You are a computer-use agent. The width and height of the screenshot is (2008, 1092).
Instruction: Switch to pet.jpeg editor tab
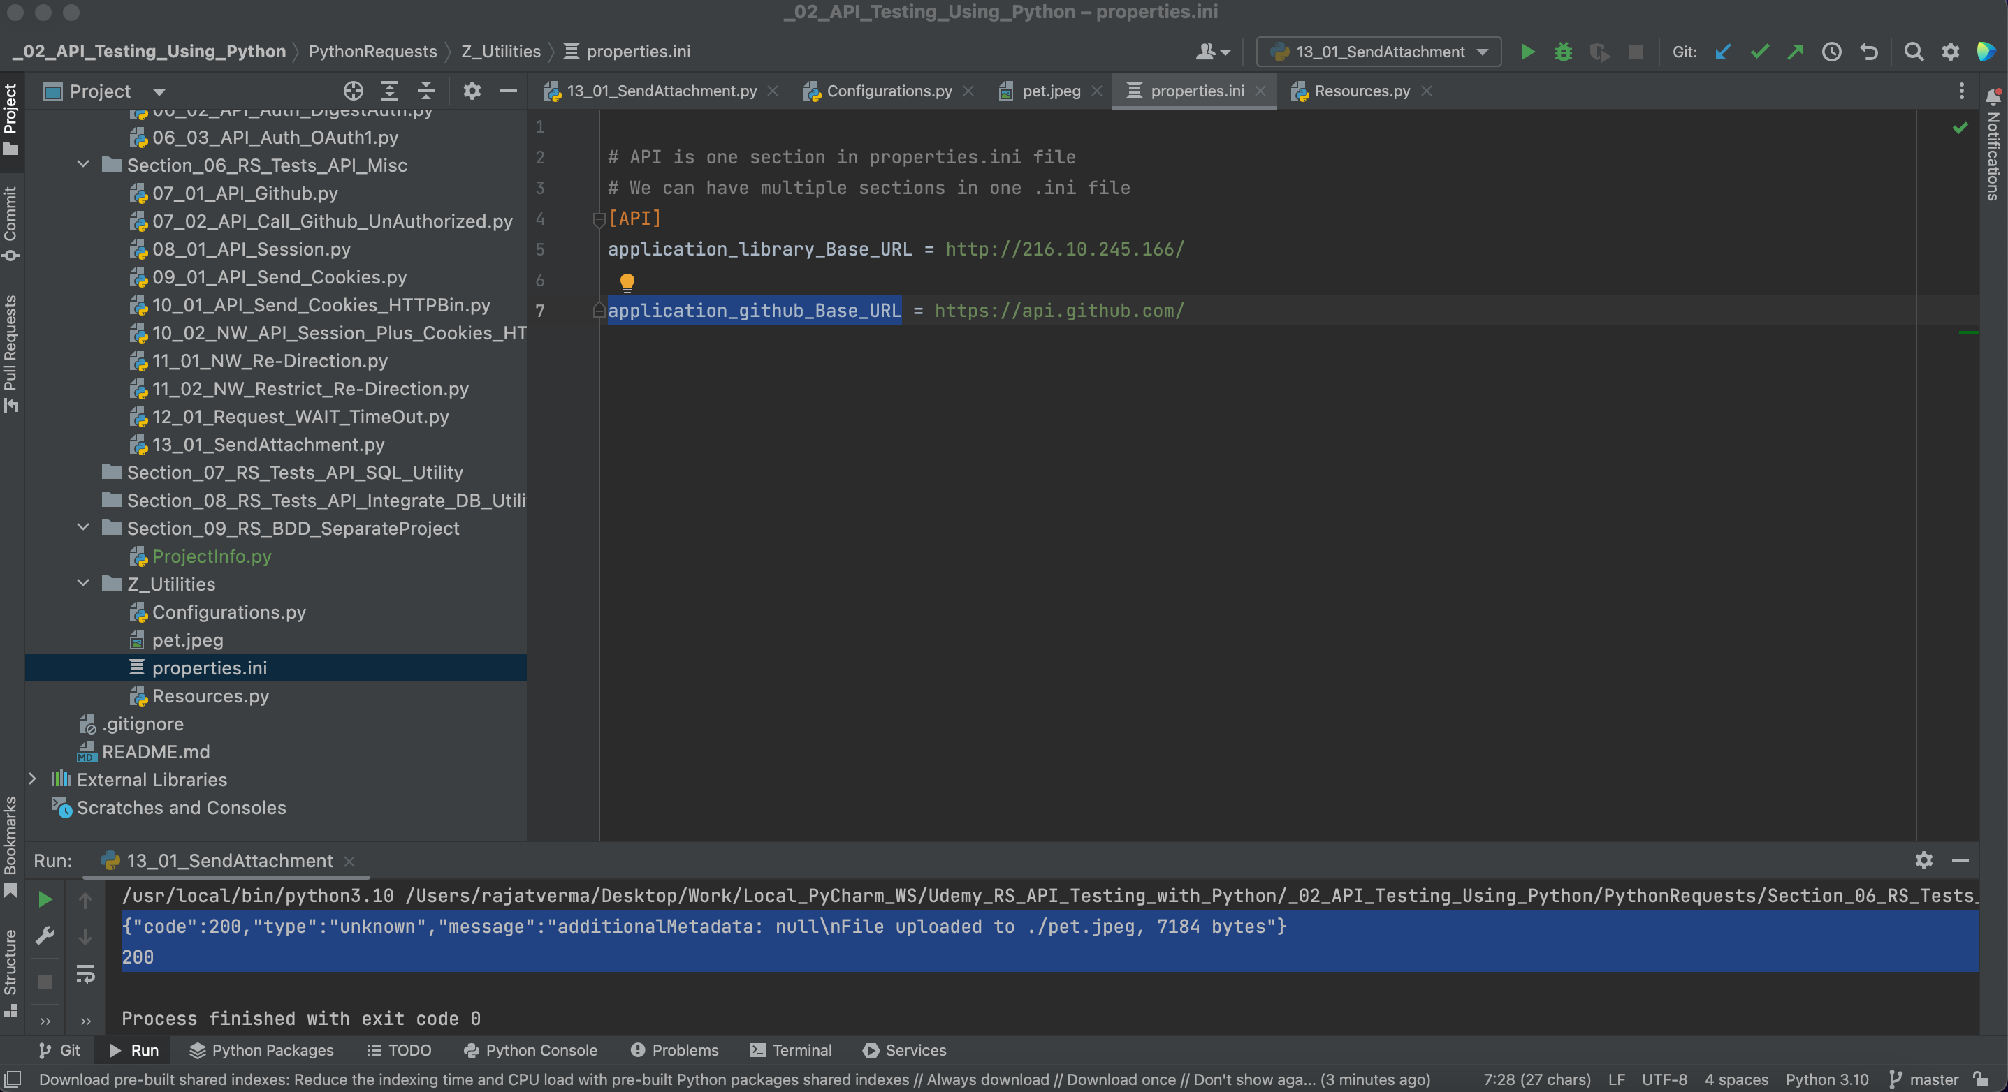1050,91
